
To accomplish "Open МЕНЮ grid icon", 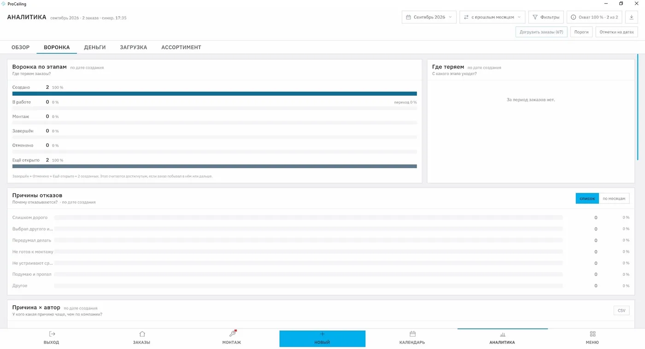I will [x=592, y=334].
